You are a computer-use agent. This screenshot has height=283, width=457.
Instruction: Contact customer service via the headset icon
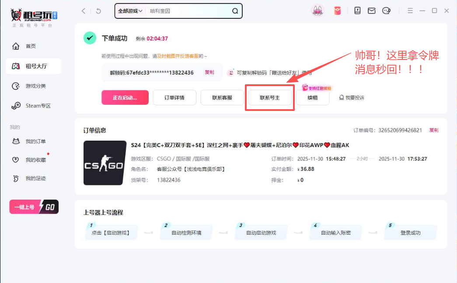[x=386, y=10]
